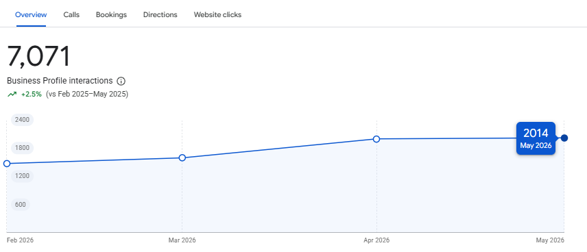Select the Mar 2026 data point on the chart
The image size is (587, 252).
(182, 157)
